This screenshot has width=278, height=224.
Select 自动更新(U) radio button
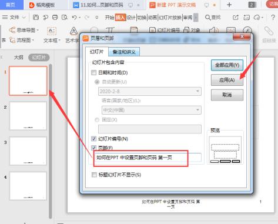click(97, 82)
